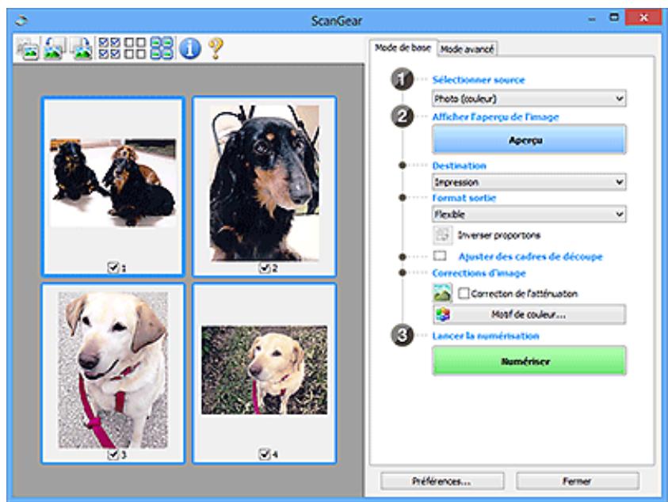Open the Sélectionner source dropdown

pyautogui.click(x=529, y=99)
